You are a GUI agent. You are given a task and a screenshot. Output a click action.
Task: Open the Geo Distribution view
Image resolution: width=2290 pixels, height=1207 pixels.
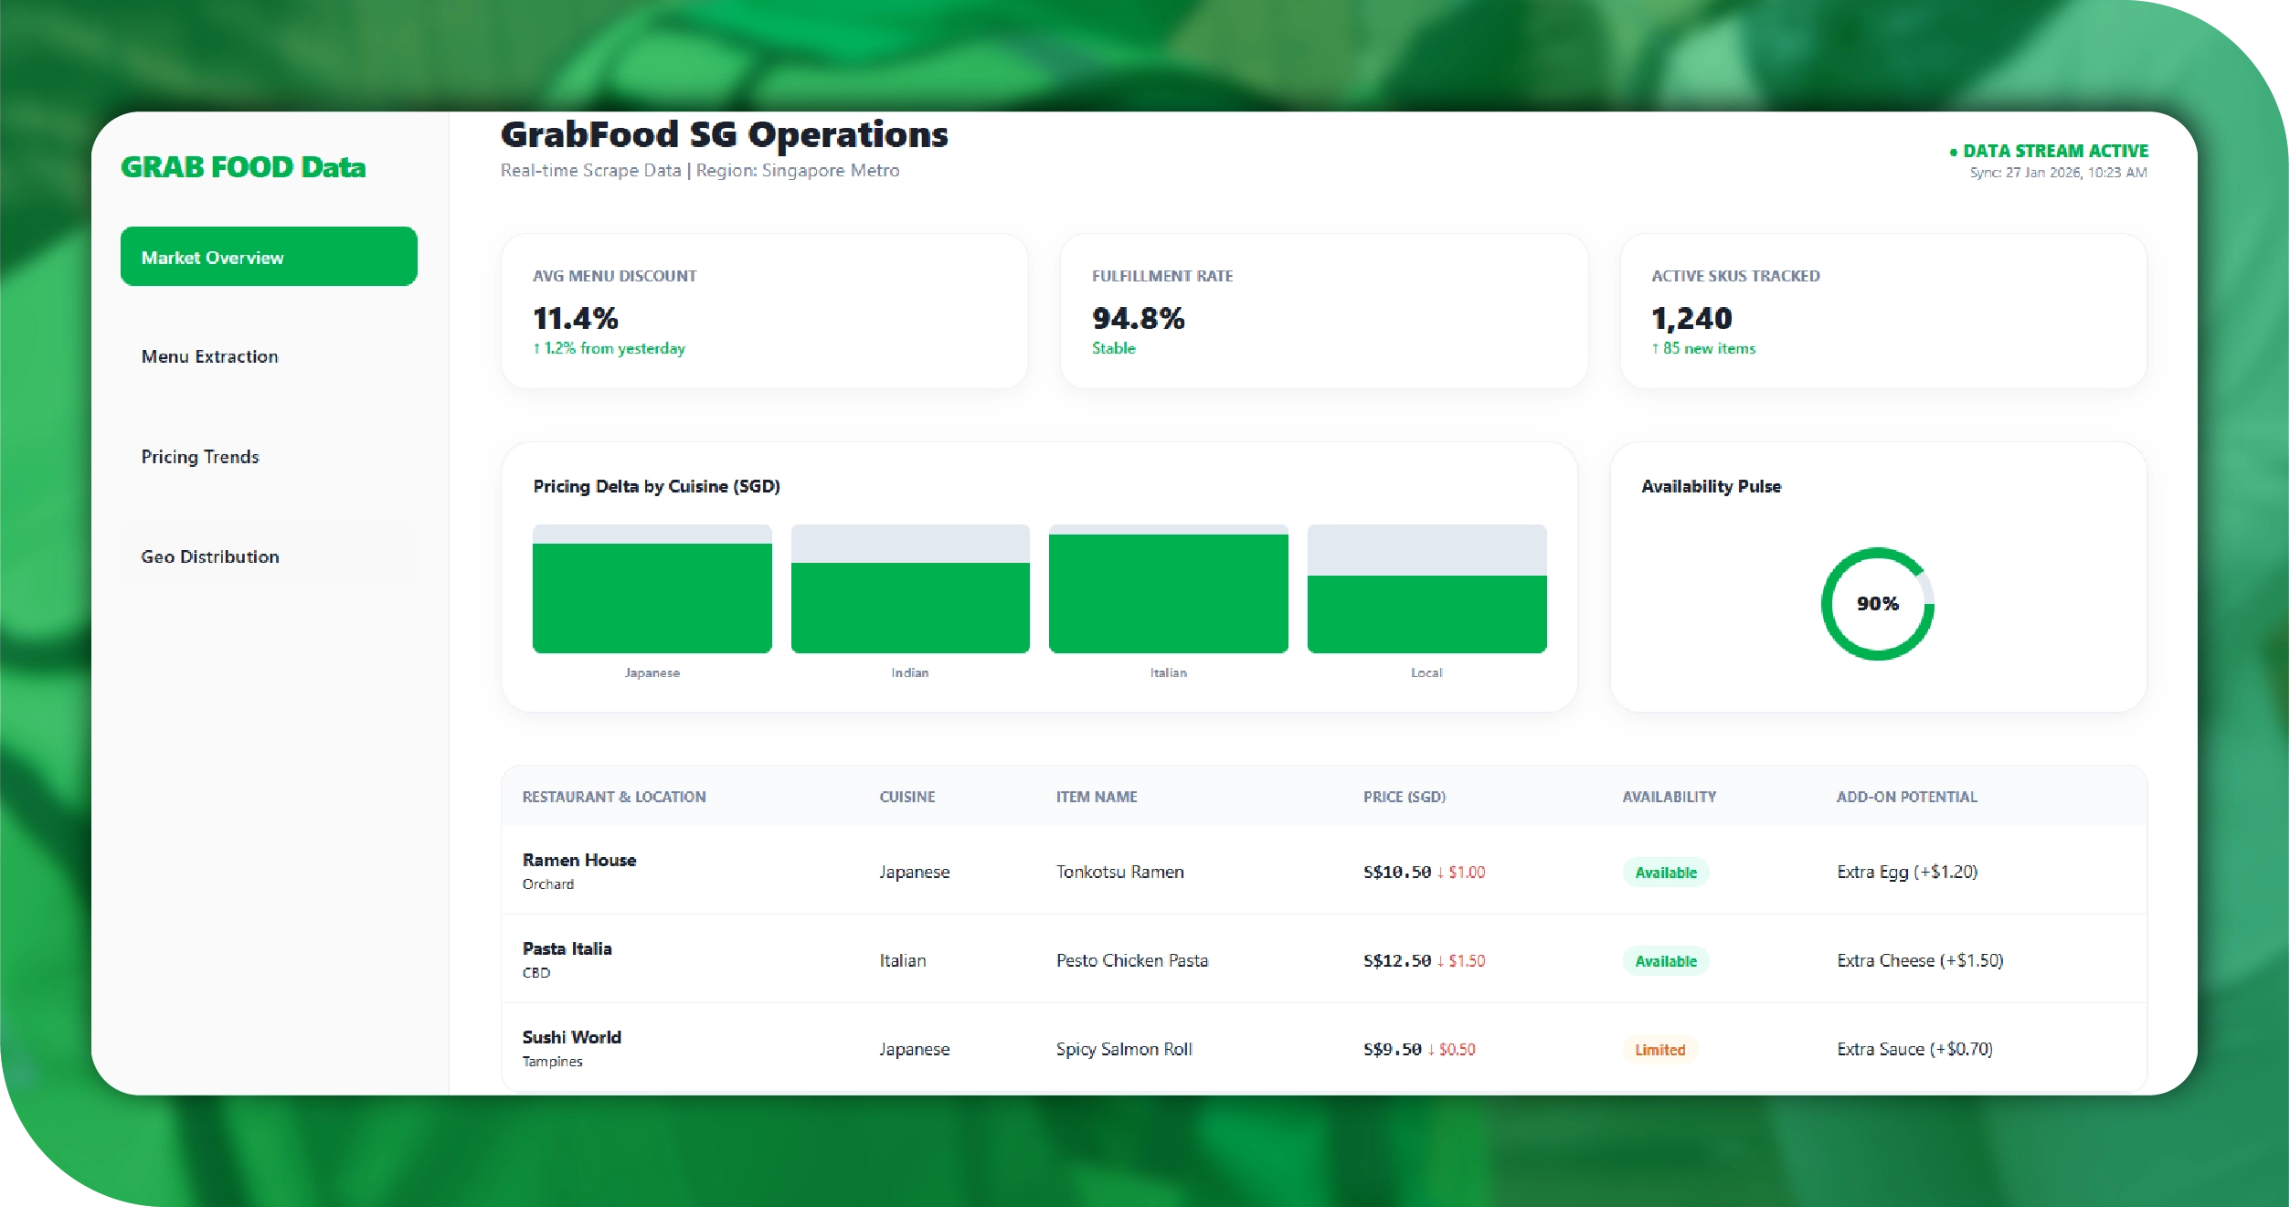click(210, 556)
